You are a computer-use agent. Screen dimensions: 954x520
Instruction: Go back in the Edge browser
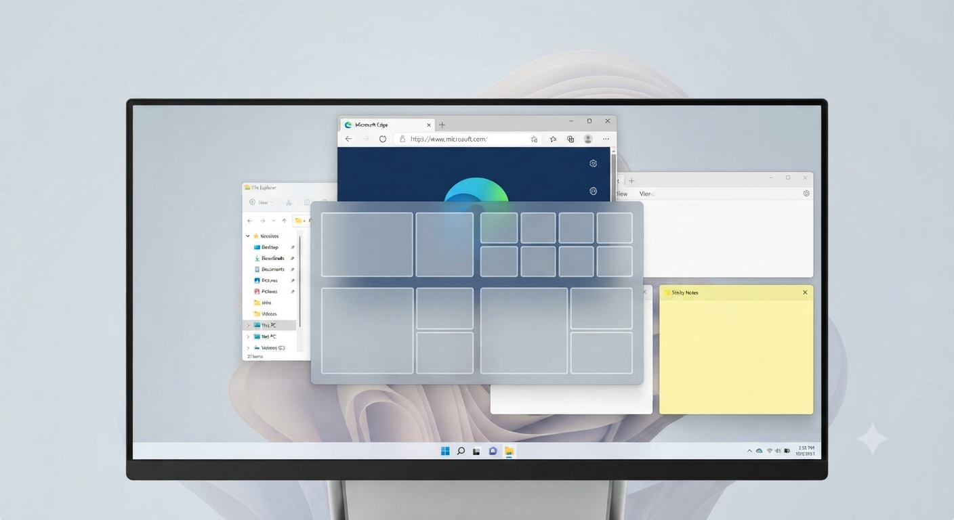[x=348, y=139]
